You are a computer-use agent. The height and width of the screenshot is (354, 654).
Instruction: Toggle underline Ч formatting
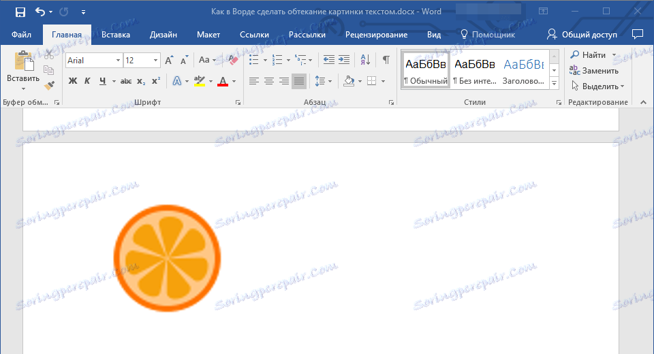click(103, 81)
